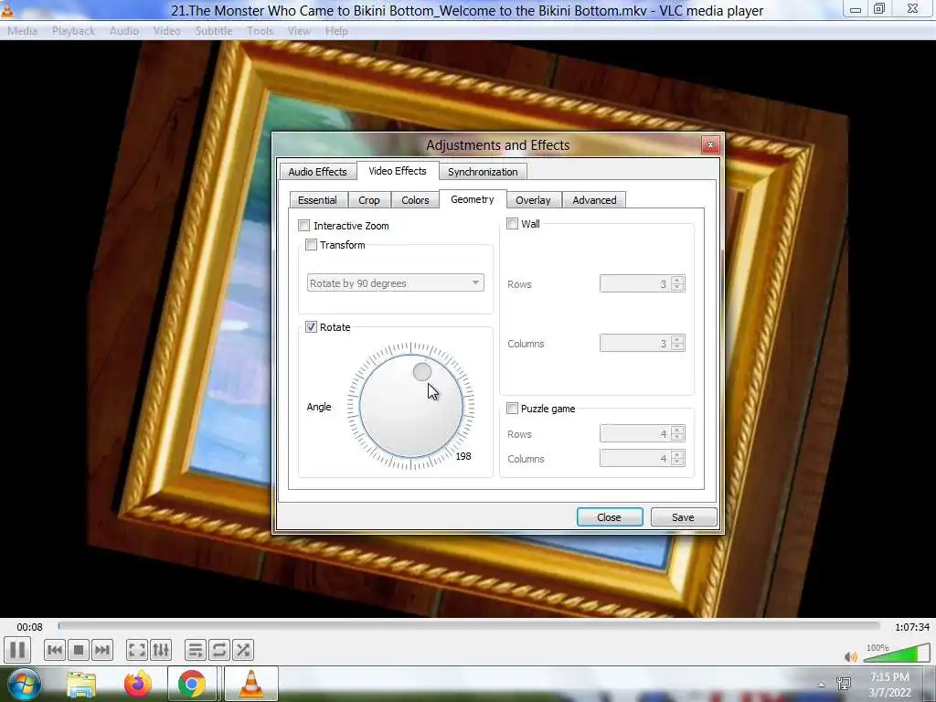Pause playback with the pause button
Viewport: 936px width, 702px height.
pos(17,650)
